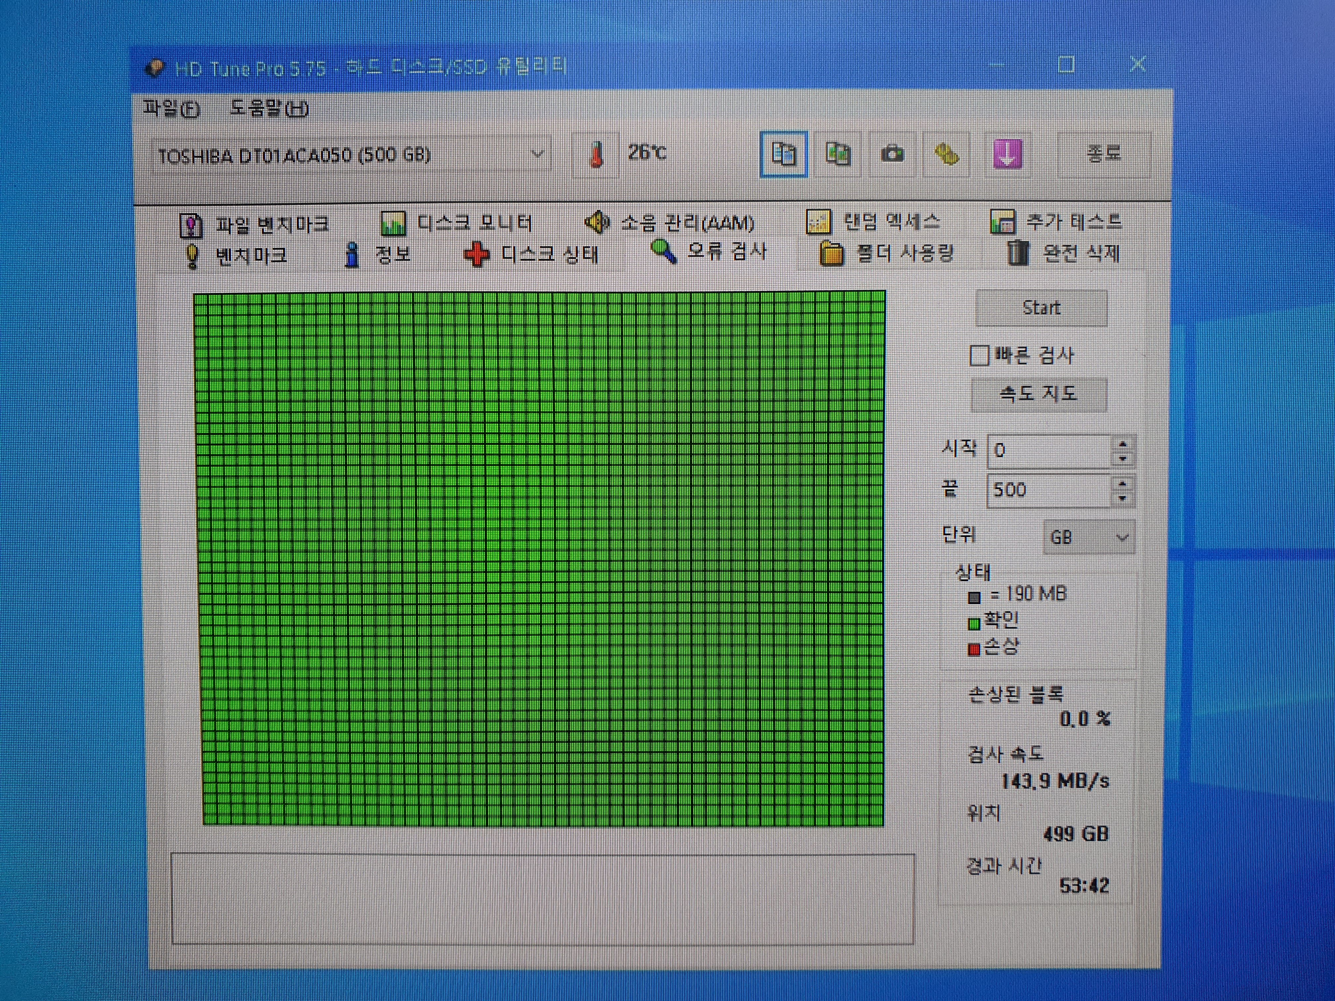Screen dimensions: 1335x1001
Task: Click the AAM speaker icon
Action: [597, 223]
